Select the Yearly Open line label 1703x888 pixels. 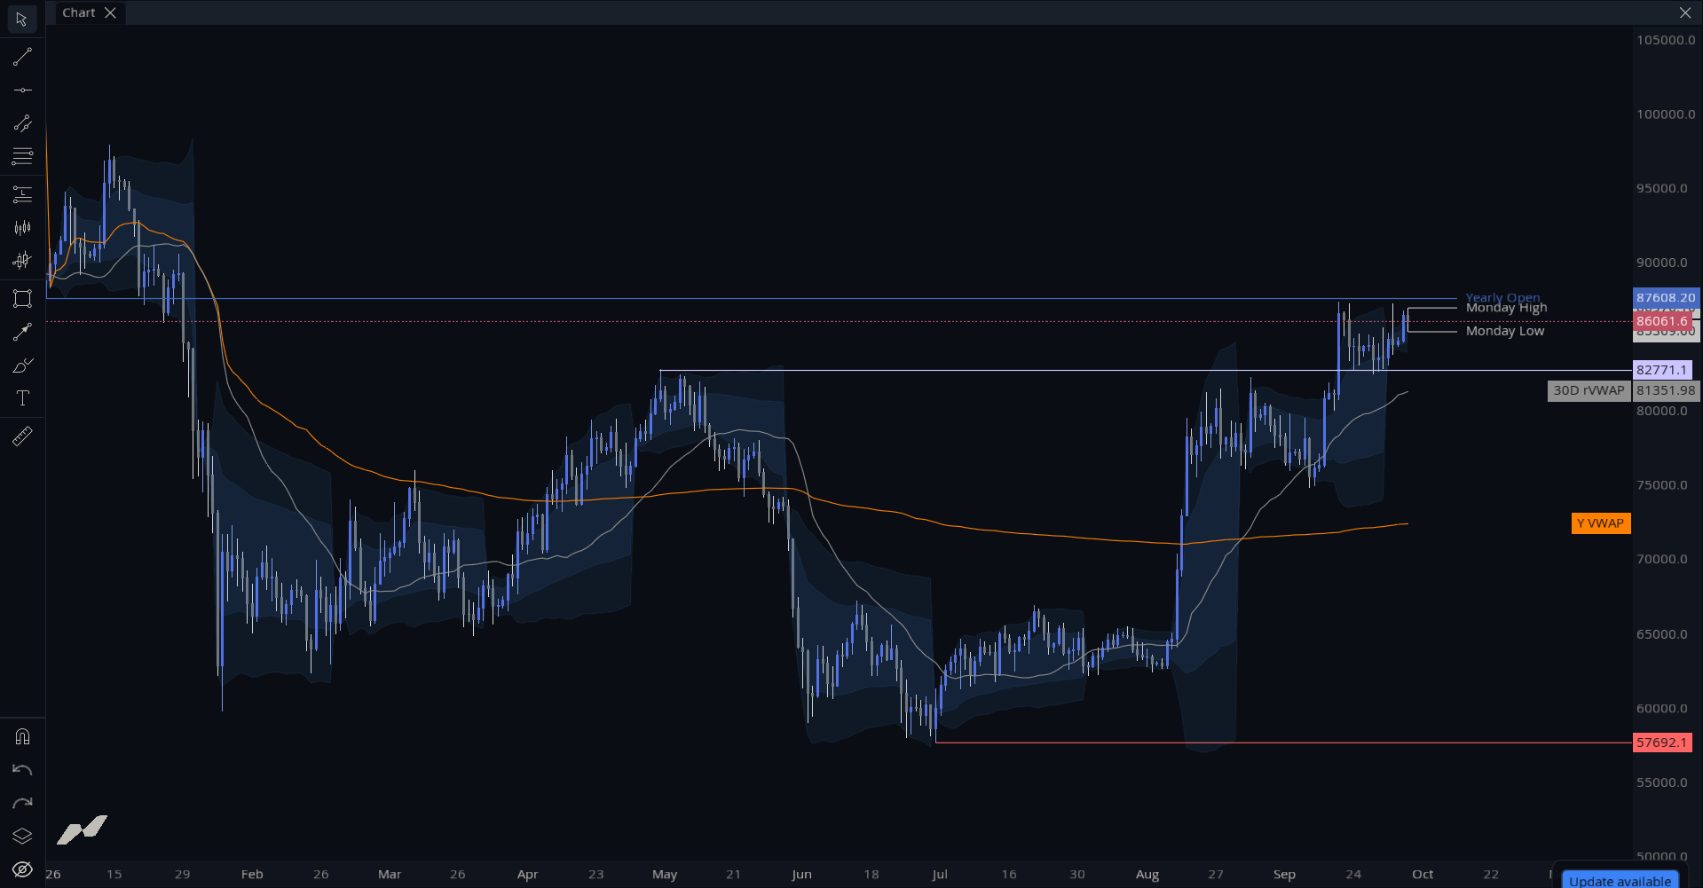(x=1502, y=297)
